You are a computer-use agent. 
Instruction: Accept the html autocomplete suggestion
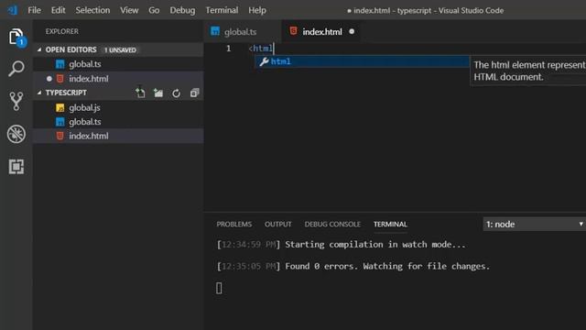click(x=362, y=61)
